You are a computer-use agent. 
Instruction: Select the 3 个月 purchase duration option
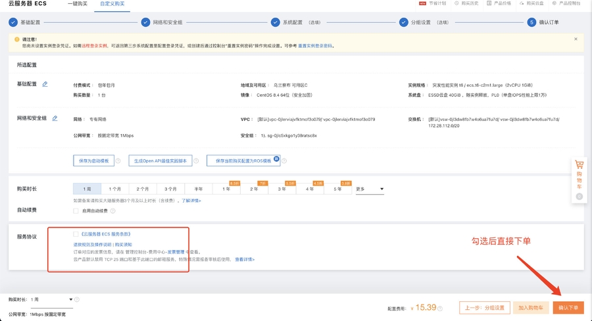tap(171, 189)
